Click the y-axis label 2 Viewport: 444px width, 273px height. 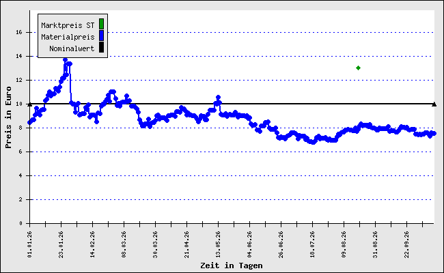click(x=20, y=200)
